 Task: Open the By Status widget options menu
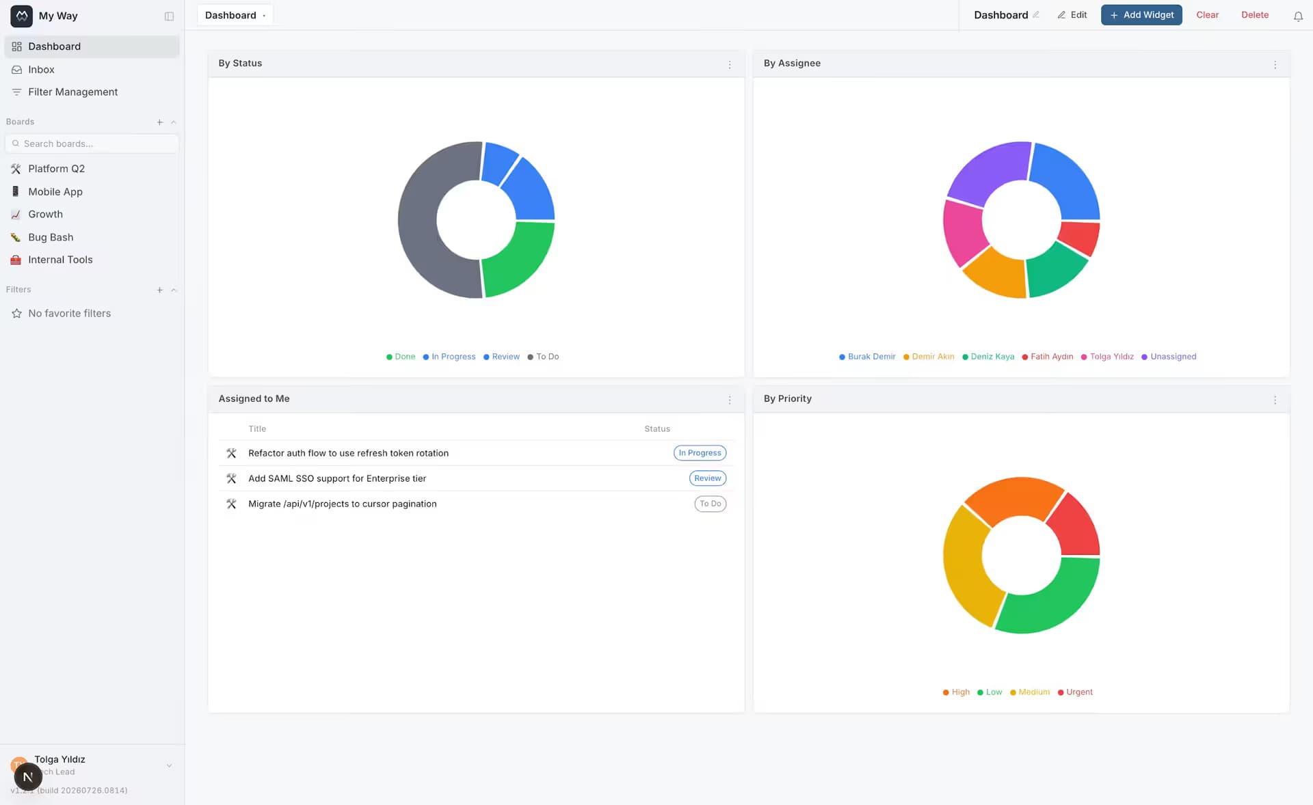[730, 64]
